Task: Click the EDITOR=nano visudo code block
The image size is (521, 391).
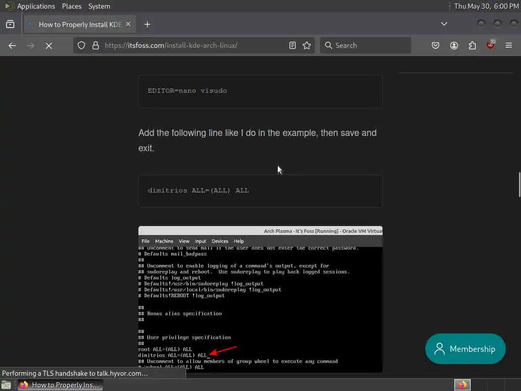Action: coord(260,91)
